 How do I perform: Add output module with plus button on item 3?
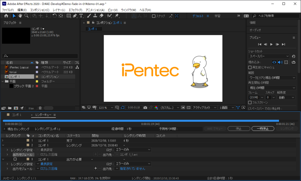[x=96, y=168]
